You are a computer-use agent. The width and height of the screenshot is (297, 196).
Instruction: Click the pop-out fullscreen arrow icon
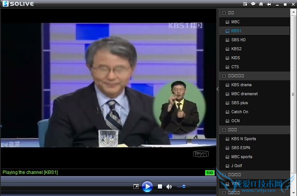click(x=136, y=186)
